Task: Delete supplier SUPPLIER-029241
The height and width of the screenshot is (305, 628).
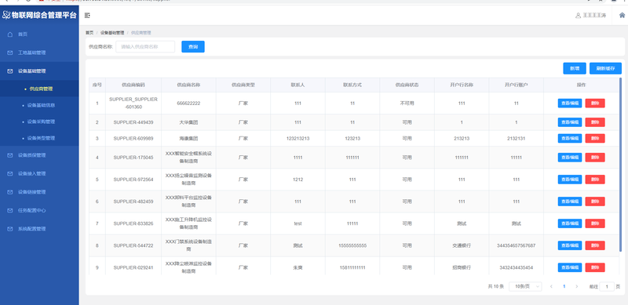Action: pos(595,267)
